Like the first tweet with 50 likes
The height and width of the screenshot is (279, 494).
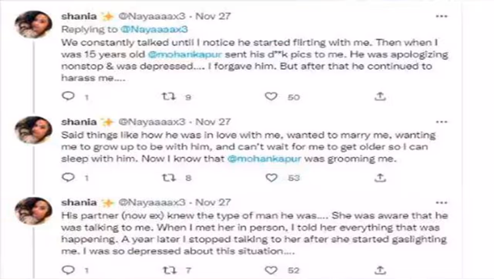(271, 96)
